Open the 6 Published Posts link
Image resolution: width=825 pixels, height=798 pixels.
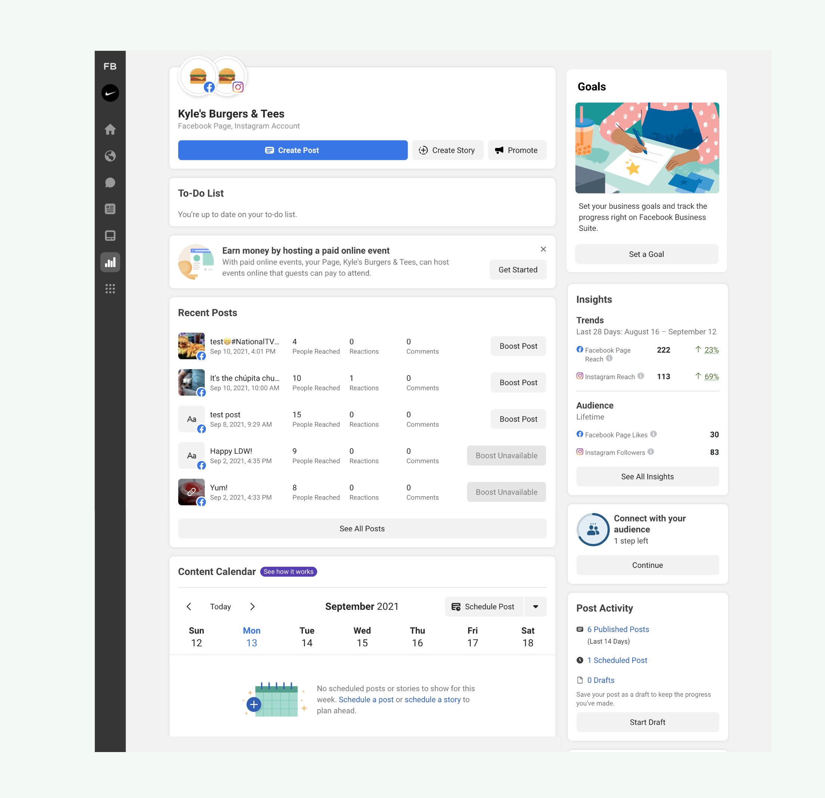coord(618,629)
